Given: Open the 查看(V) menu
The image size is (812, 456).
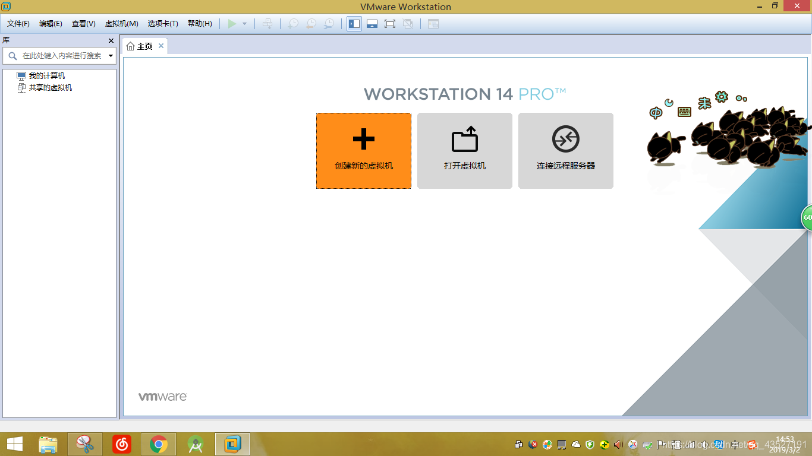Looking at the screenshot, I should (84, 24).
